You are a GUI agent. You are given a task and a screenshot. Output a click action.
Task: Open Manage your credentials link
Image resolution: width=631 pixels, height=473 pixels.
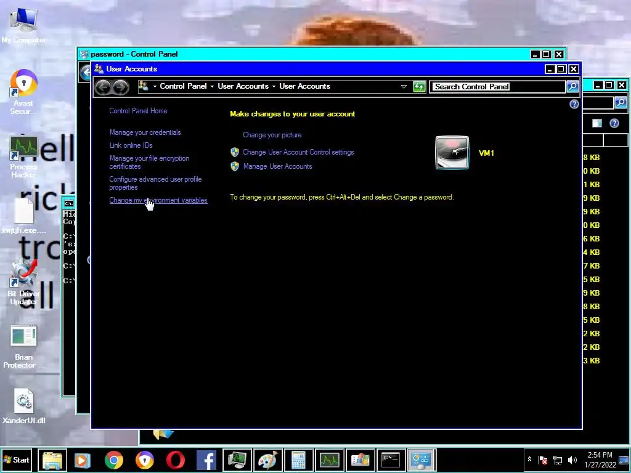(x=145, y=132)
